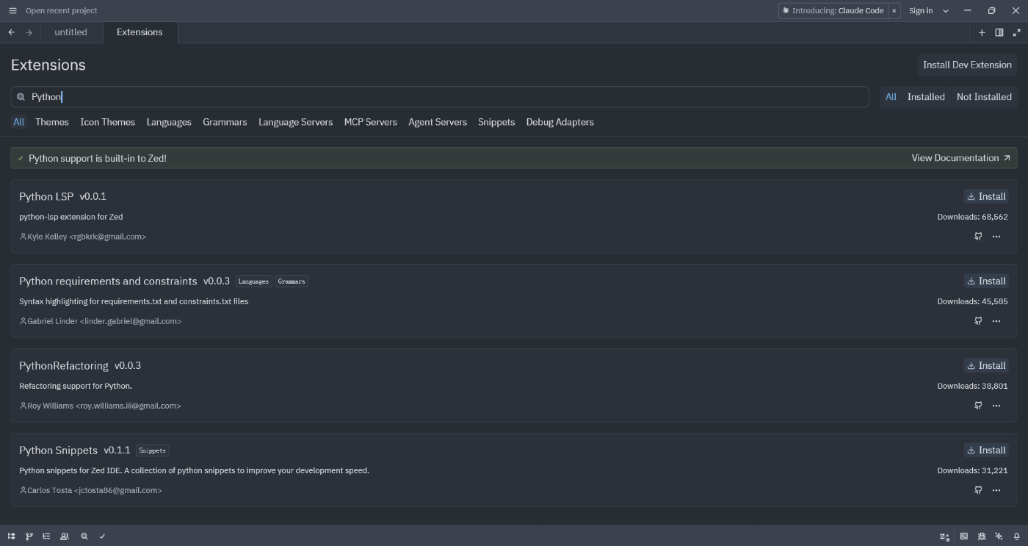The width and height of the screenshot is (1028, 546).
Task: Install the Python LSP extension
Action: 986,196
